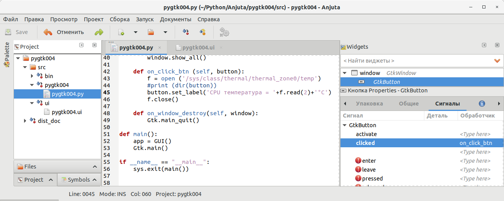This screenshot has height=201, width=504.
Task: Collapse the src folder in project tree
Action: pyautogui.click(x=25, y=67)
